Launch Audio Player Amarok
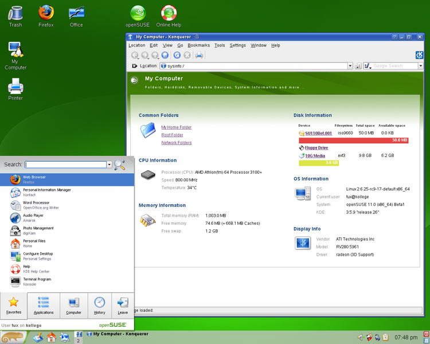Viewport: 430px width, 344px height. click(x=67, y=218)
